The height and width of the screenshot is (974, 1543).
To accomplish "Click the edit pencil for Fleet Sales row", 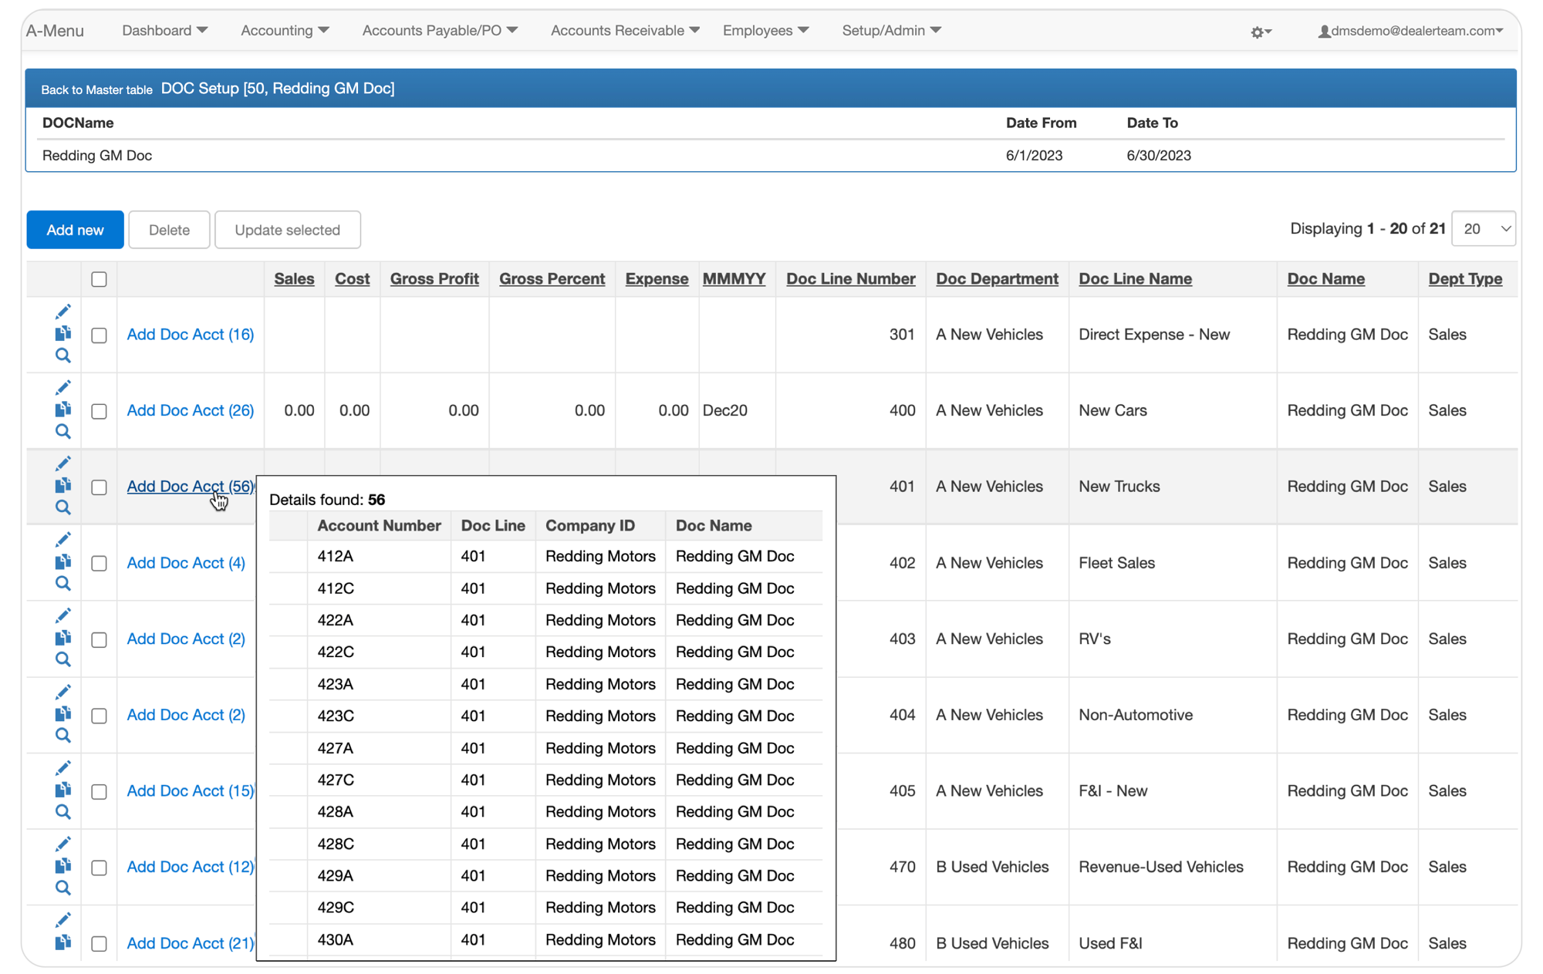I will (63, 540).
